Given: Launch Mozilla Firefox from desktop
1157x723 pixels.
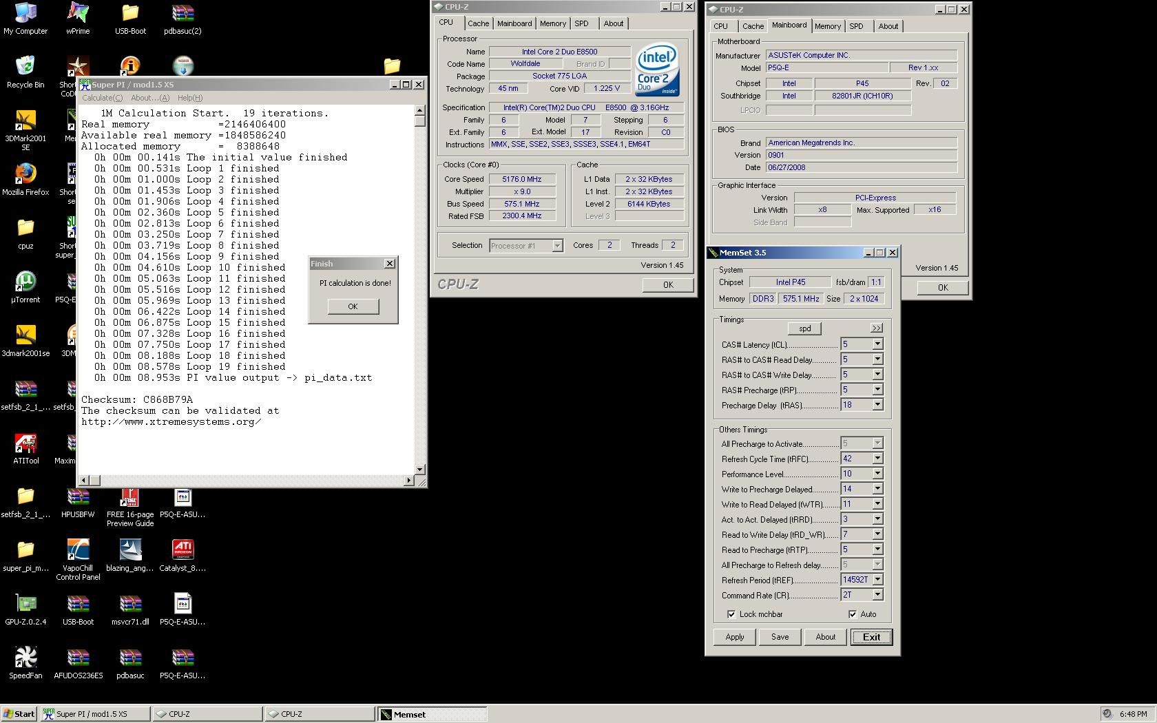Looking at the screenshot, I should 25,180.
